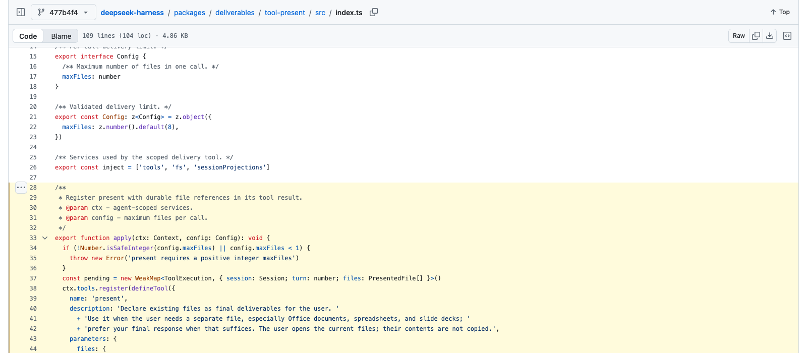Image resolution: width=807 pixels, height=353 pixels.
Task: Open the 477b4f4 branch selector
Action: point(64,12)
